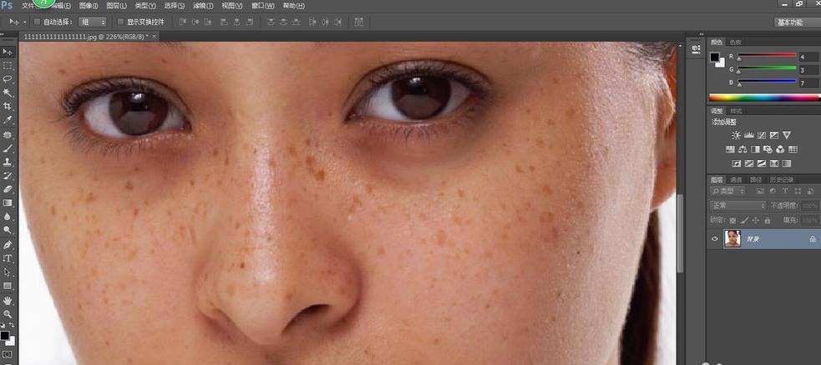Enable the 自动选择 checkbox
This screenshot has height=365, width=821.
coord(37,22)
